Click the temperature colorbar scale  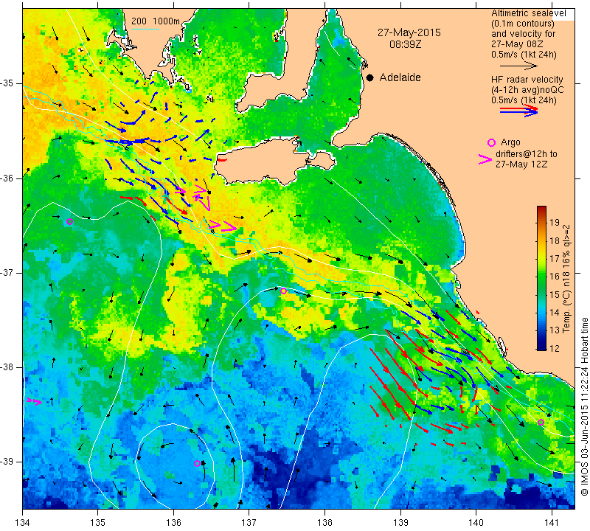(541, 278)
